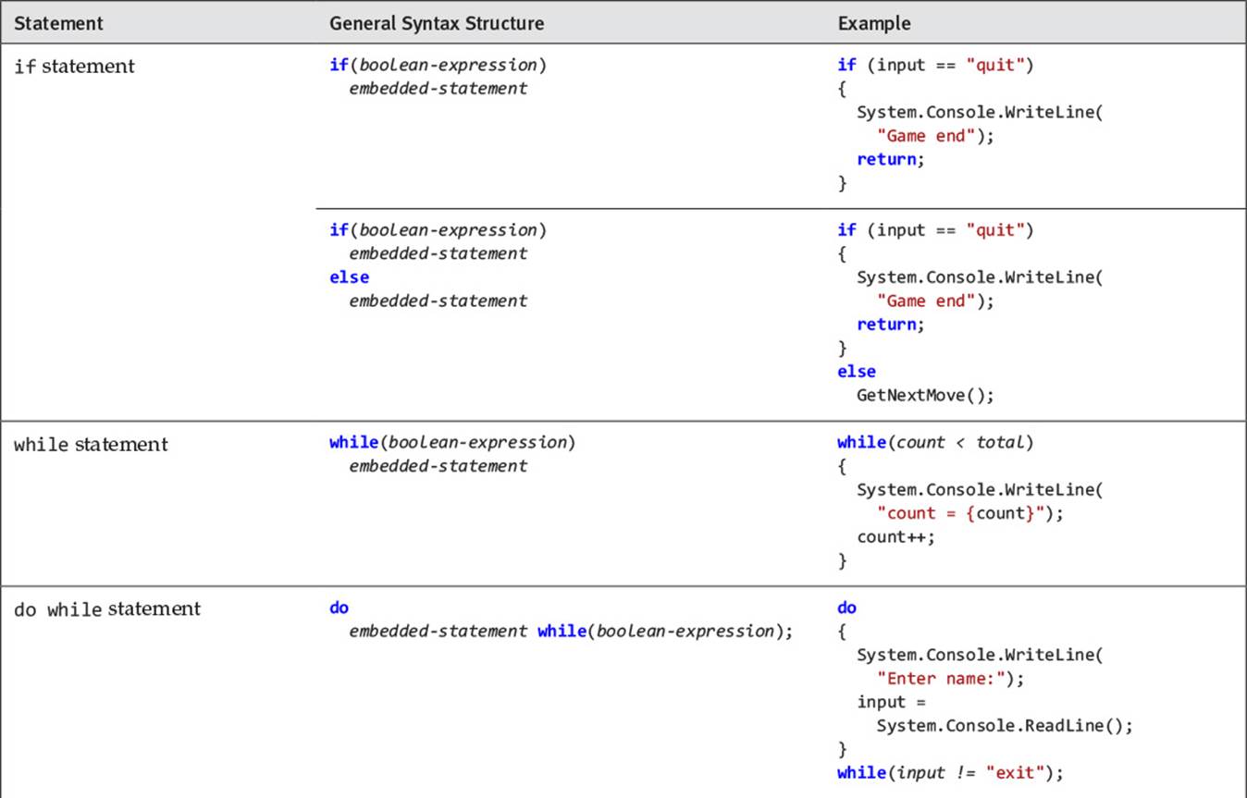Screen dimensions: 1247x798
Task: Click the GetNextMove() call in example
Action: coord(925,395)
